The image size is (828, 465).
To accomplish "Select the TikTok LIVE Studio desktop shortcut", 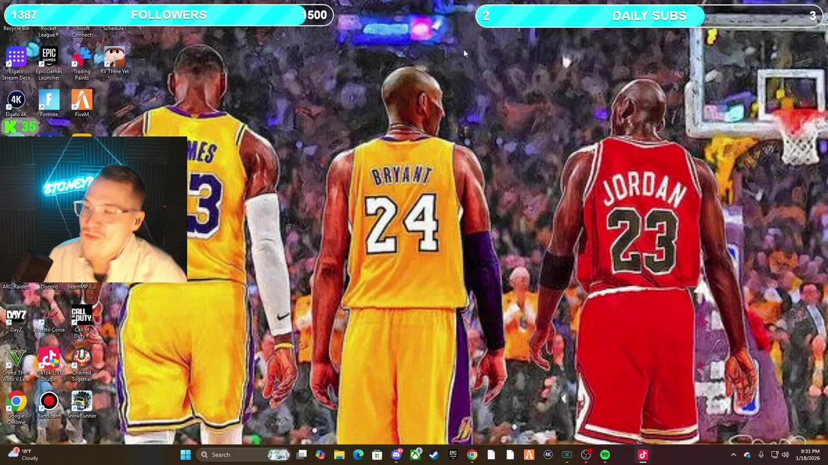I will click(x=49, y=366).
